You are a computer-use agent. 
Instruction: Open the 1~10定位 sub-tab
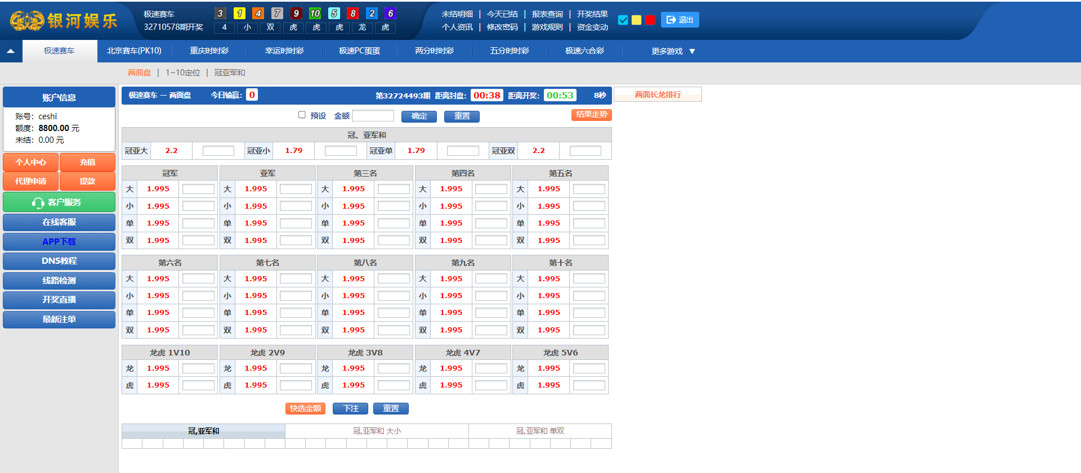(182, 73)
